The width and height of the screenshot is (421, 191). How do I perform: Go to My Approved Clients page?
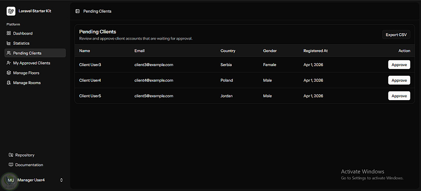32,63
